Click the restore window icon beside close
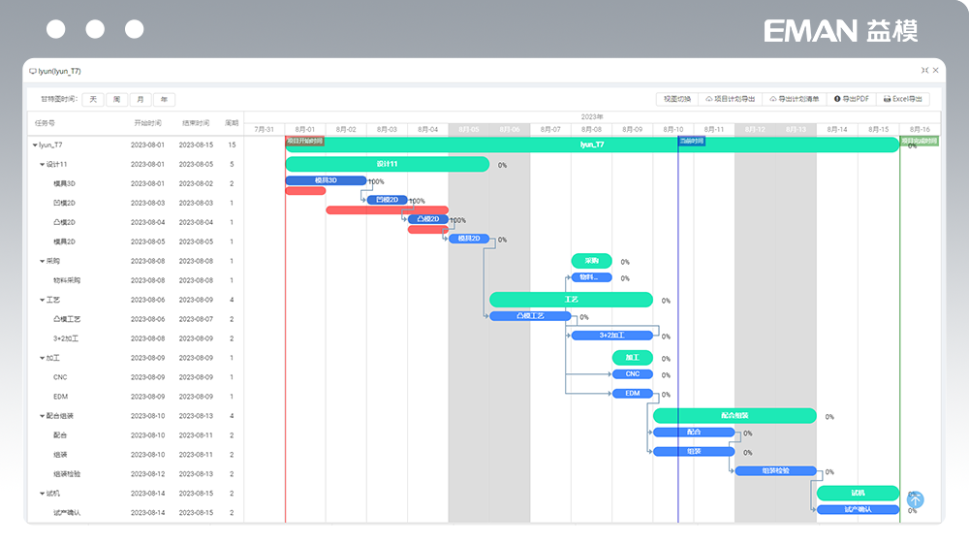 coord(924,71)
